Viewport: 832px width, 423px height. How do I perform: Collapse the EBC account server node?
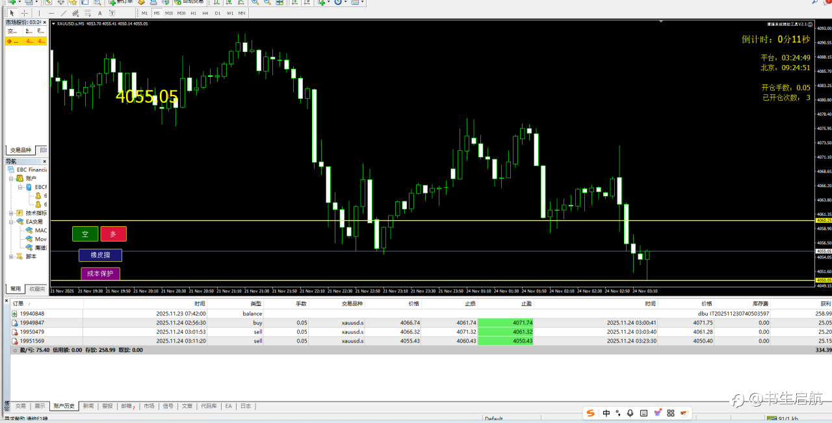(20, 186)
